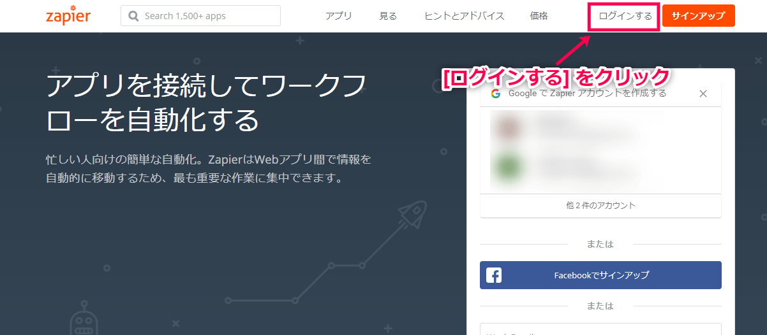Open the 見る menu item
This screenshot has width=767, height=335.
388,16
